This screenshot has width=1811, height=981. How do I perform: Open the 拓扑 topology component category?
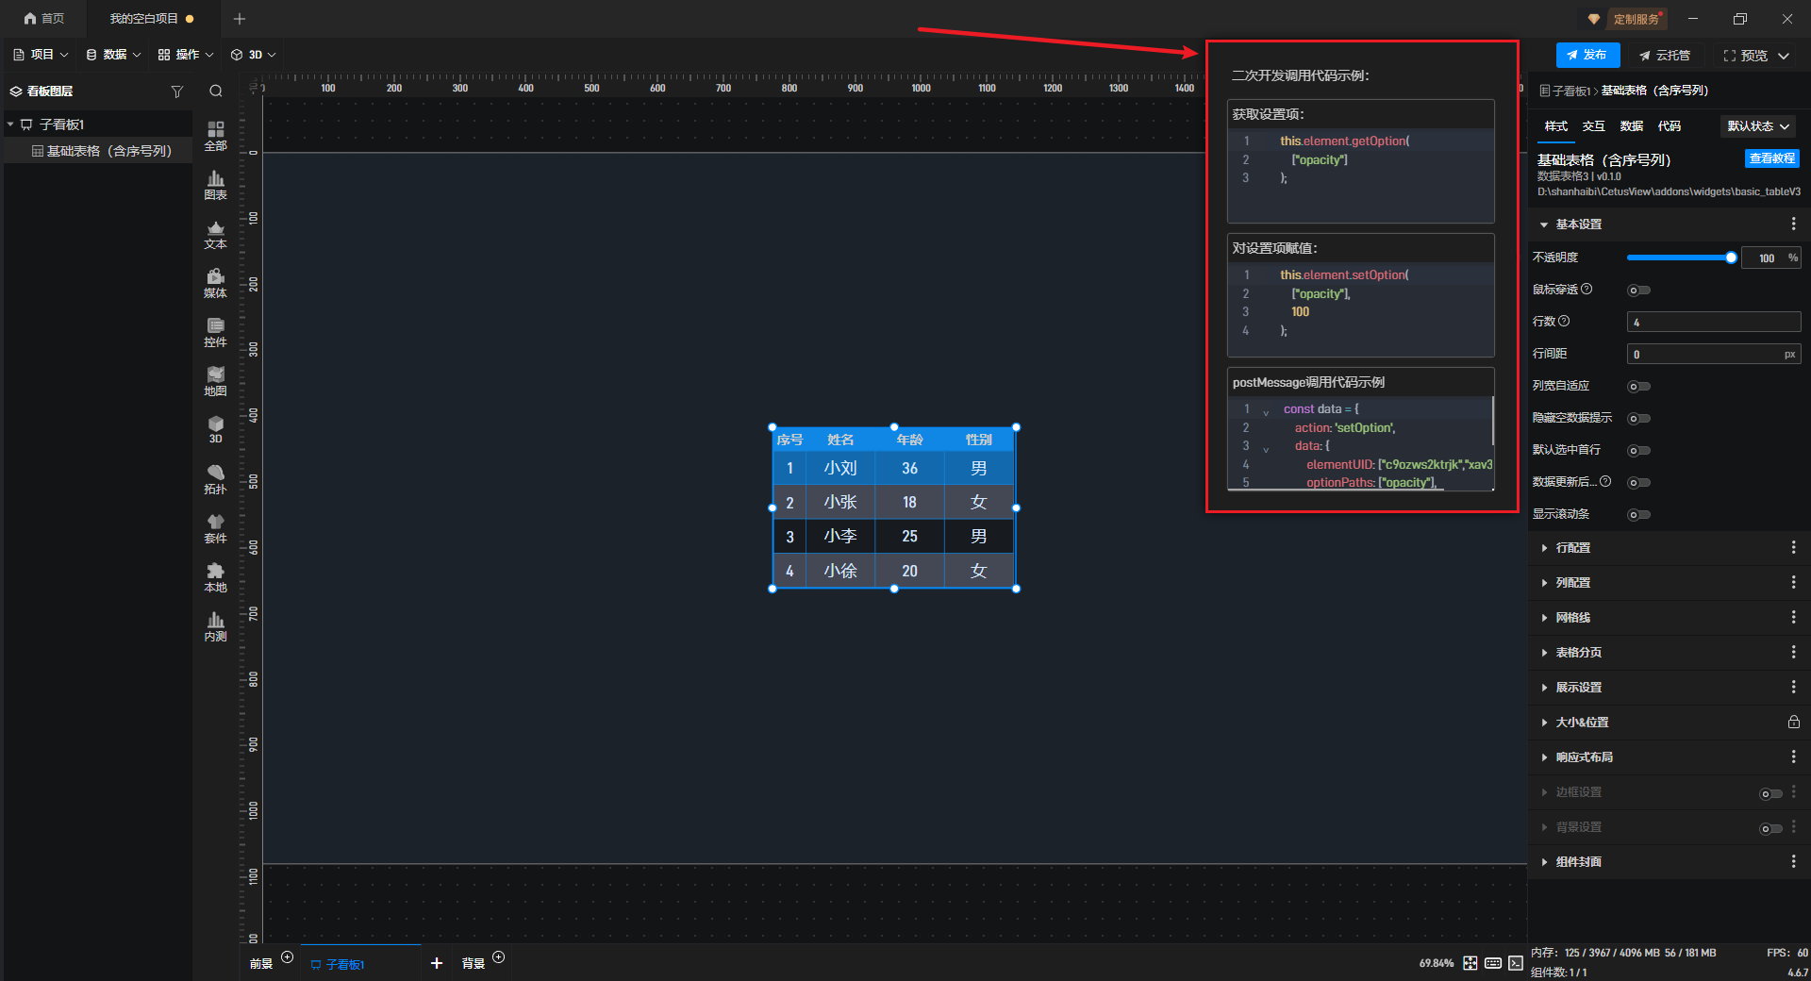coord(215,479)
